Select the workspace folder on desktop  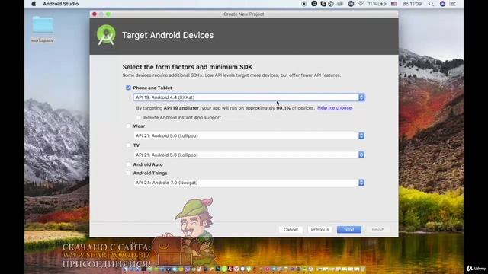point(43,29)
